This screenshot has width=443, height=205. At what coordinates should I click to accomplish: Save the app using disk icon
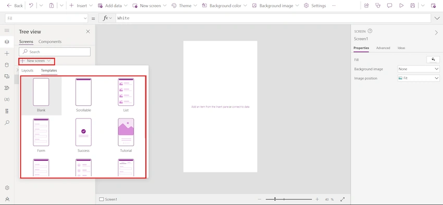413,6
